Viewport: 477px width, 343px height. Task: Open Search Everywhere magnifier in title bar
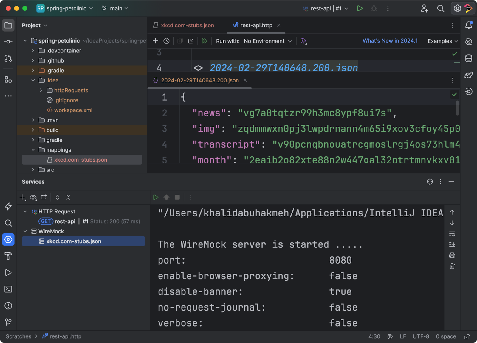point(440,9)
